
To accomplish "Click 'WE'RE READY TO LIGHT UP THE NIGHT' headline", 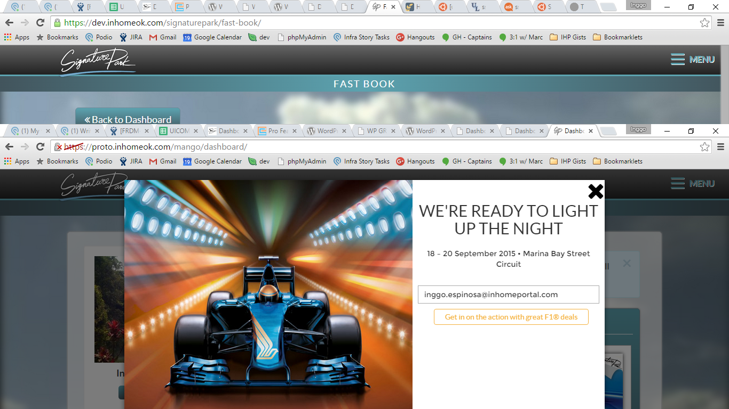I will [x=508, y=219].
